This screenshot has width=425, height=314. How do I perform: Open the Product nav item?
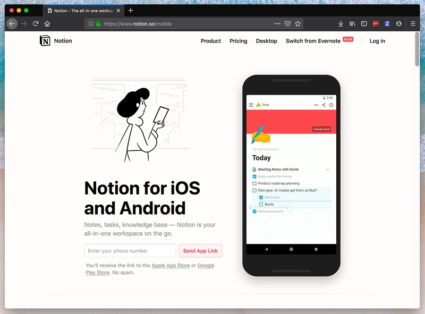[210, 41]
